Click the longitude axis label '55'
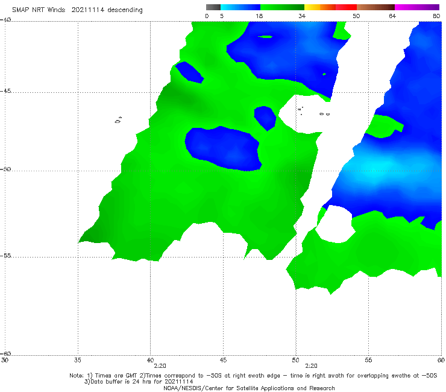This screenshot has width=446, height=392. tap(368, 360)
